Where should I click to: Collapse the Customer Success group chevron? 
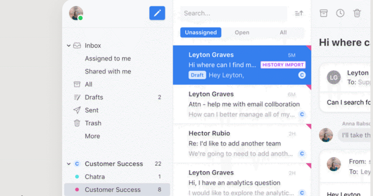tap(69, 164)
